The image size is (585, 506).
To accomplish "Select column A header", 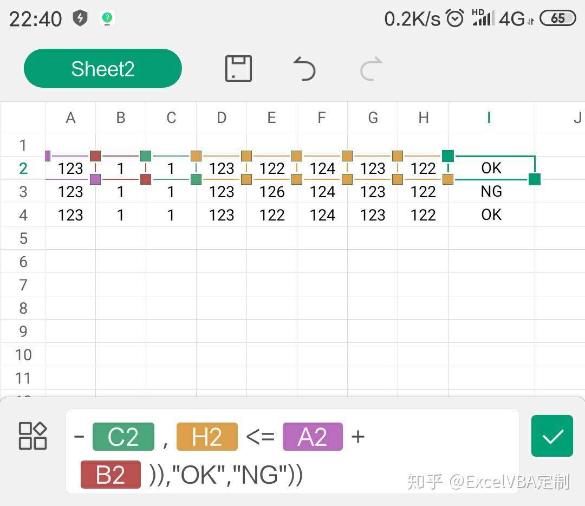I will (70, 118).
